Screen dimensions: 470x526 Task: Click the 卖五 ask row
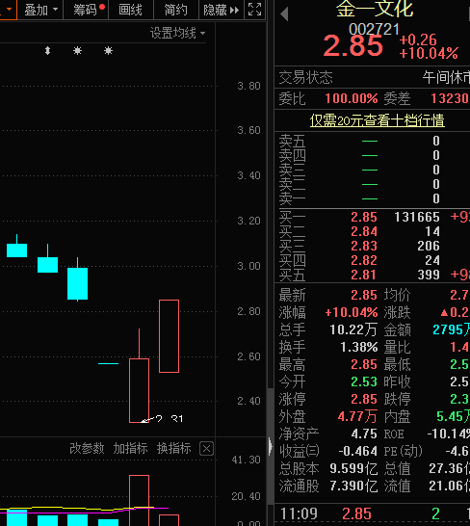click(x=373, y=141)
